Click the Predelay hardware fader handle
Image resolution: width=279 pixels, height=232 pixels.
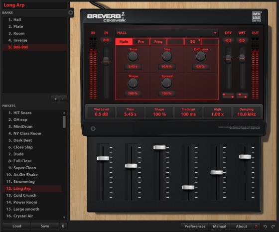pos(188,187)
